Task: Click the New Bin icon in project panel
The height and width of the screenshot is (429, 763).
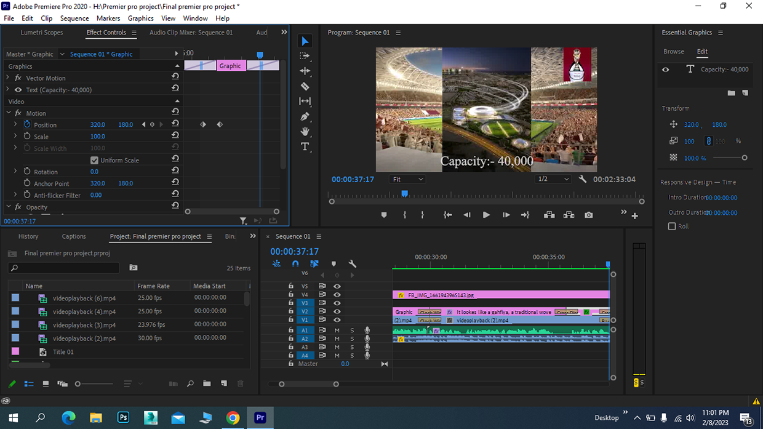Action: click(x=207, y=383)
